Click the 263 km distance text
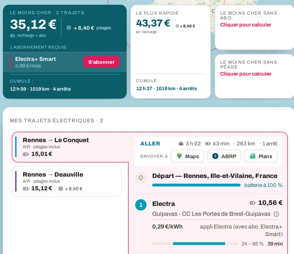Image resolution: width=294 pixels, height=254 pixels. tap(246, 144)
